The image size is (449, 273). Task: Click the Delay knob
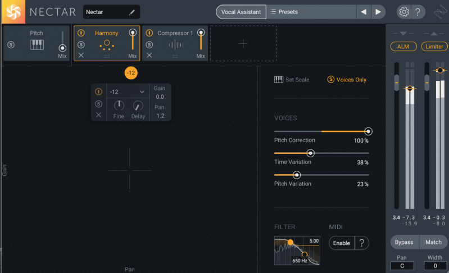(138, 106)
